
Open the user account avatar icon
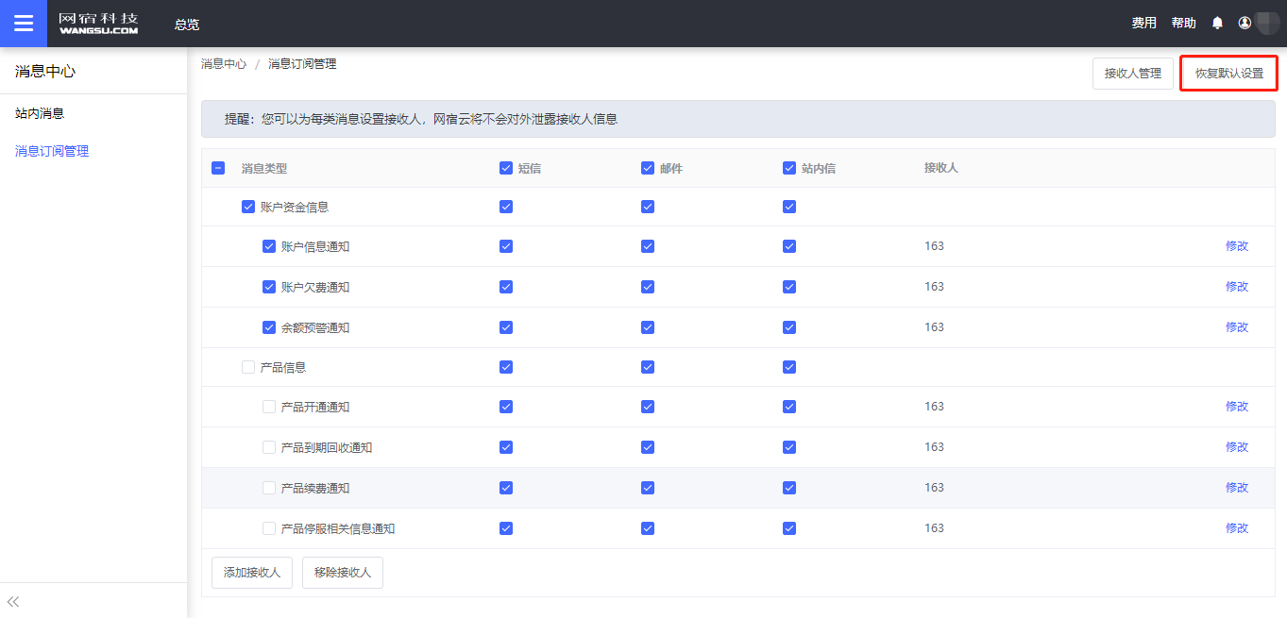point(1245,24)
